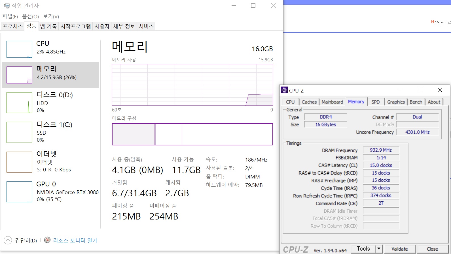Screen dimensions: 451x254
Task: Click the 메모리 구성 composition bar
Action: click(x=192, y=134)
